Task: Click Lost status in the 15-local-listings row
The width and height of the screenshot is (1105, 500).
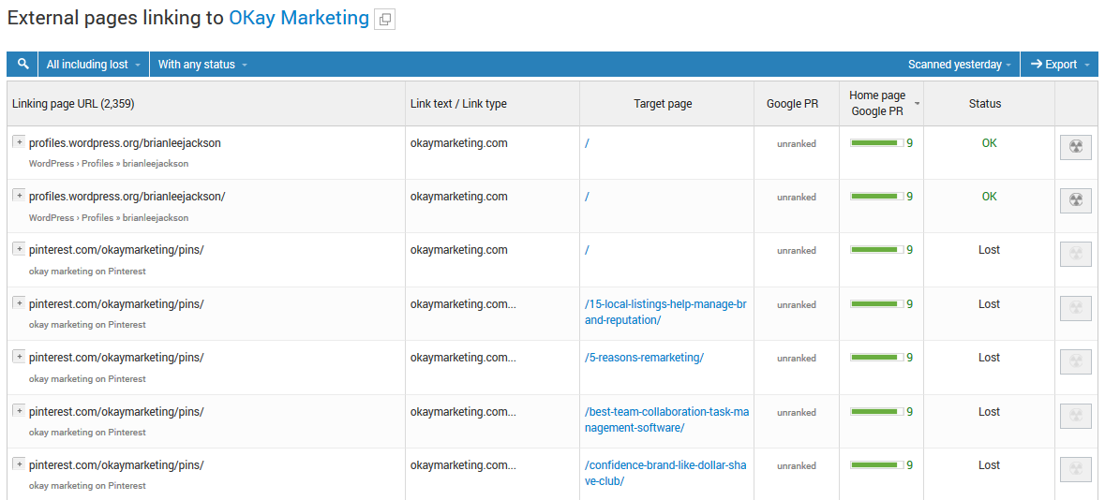Action: click(x=990, y=303)
